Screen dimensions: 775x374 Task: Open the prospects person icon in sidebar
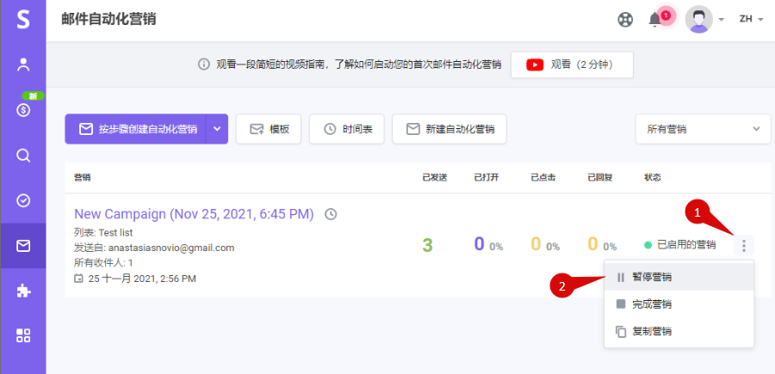[23, 64]
